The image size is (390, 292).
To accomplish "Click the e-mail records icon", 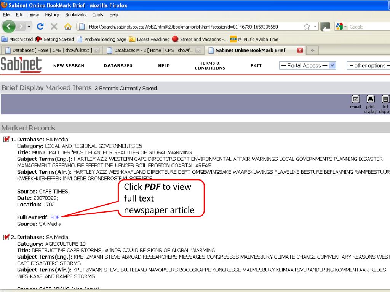I will pyautogui.click(x=355, y=102).
